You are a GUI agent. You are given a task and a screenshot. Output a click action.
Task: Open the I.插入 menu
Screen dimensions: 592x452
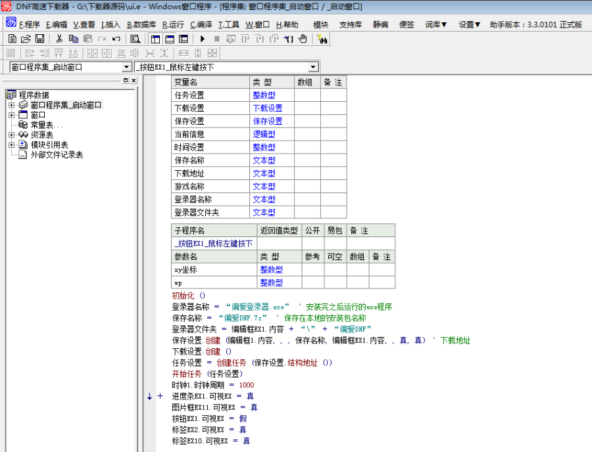111,24
